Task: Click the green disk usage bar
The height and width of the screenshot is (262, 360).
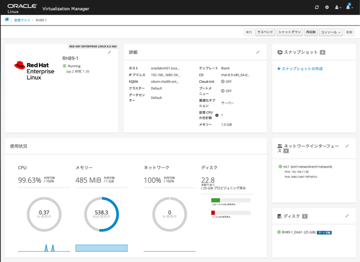Action: 231,200
